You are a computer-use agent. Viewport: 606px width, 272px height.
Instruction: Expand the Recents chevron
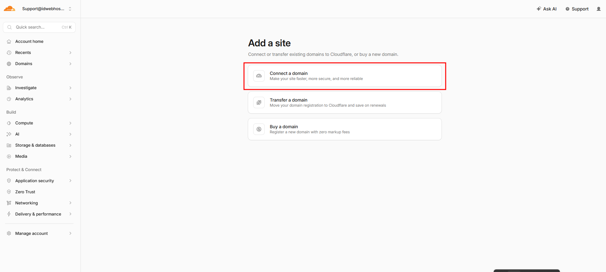click(x=70, y=53)
